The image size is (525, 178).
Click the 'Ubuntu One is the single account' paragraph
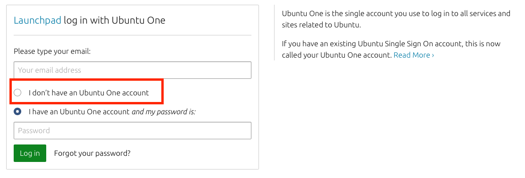pyautogui.click(x=396, y=19)
